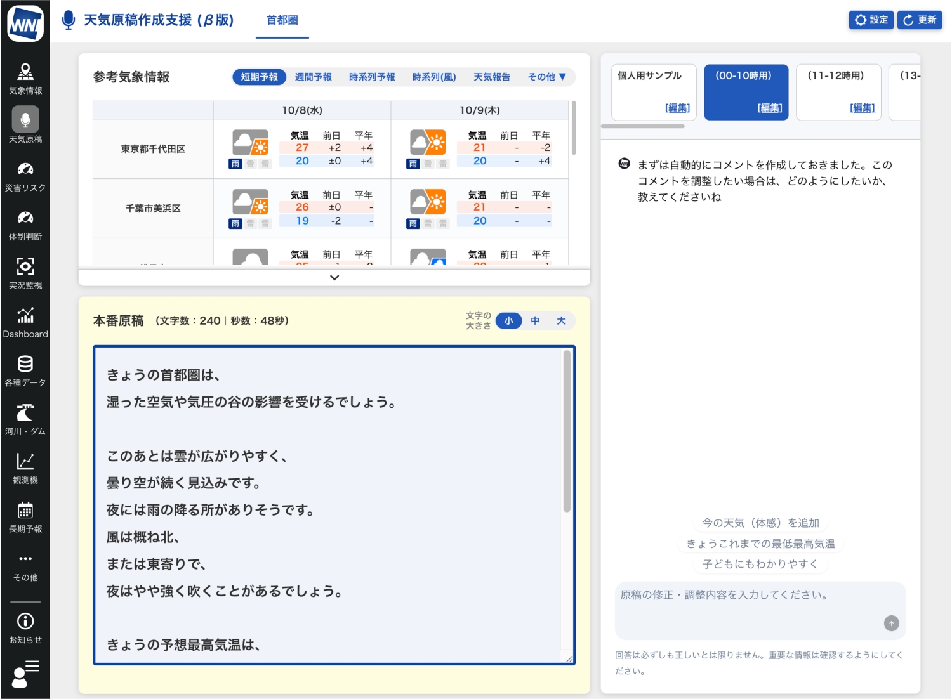Set text size to 小
This screenshot has height=699, width=952.
tap(508, 321)
